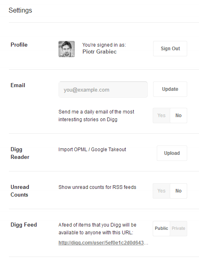Sign out of the account
The height and width of the screenshot is (259, 199).
coord(170,49)
